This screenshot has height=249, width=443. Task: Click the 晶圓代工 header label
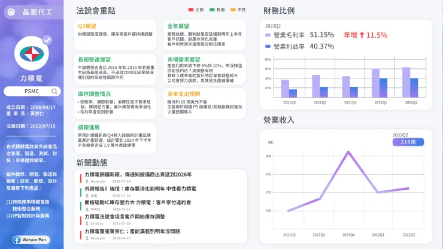38,12
